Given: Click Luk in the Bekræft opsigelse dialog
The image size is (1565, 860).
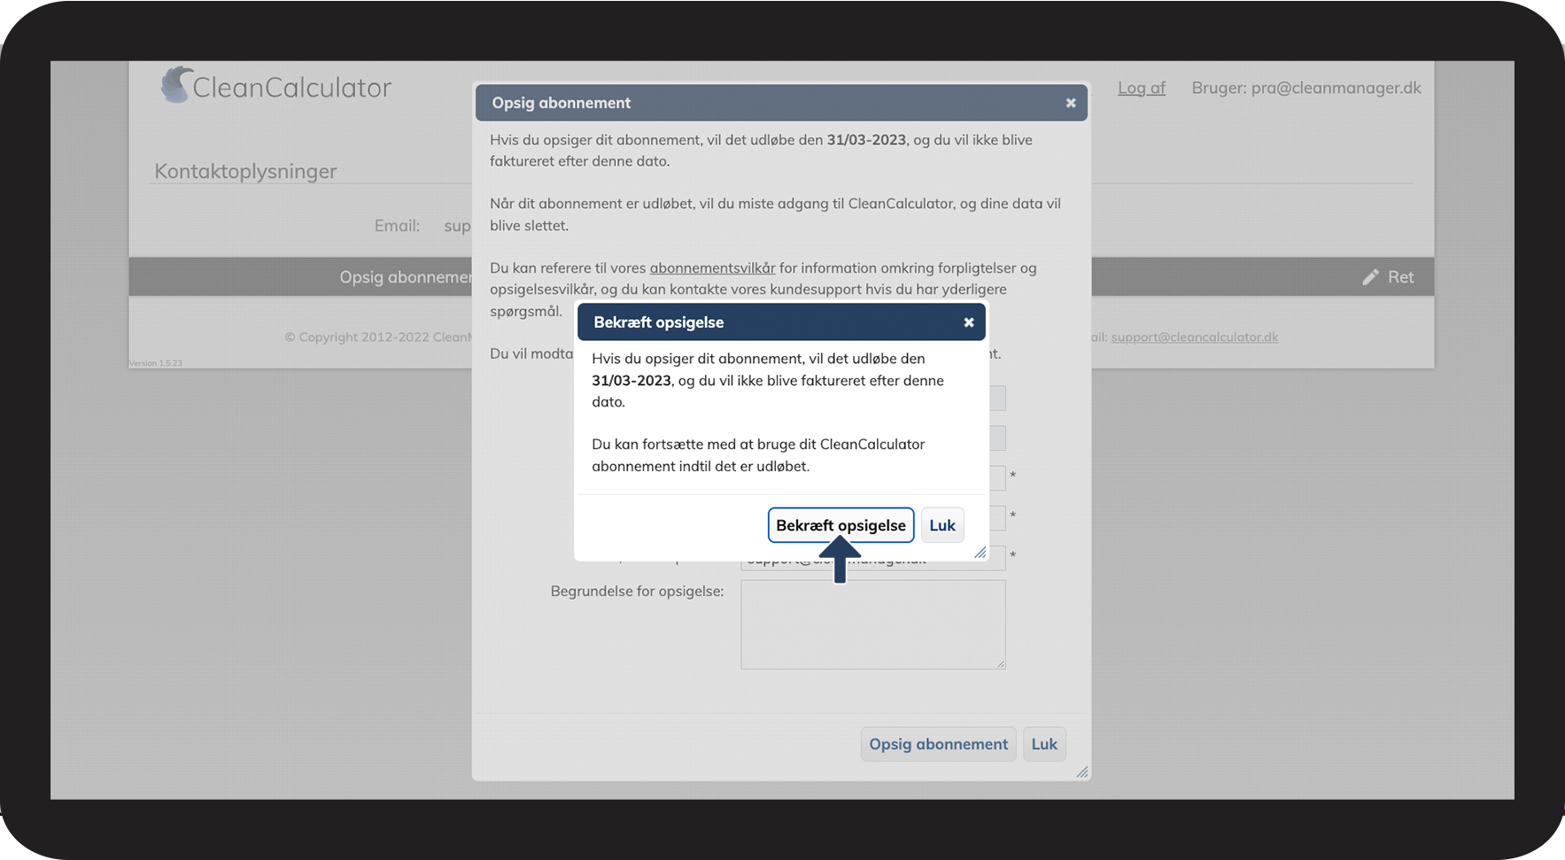Looking at the screenshot, I should pos(942,525).
